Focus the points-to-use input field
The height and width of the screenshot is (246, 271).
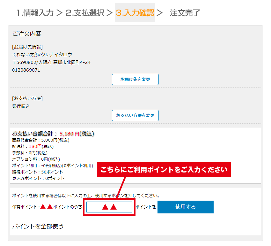click(109, 207)
